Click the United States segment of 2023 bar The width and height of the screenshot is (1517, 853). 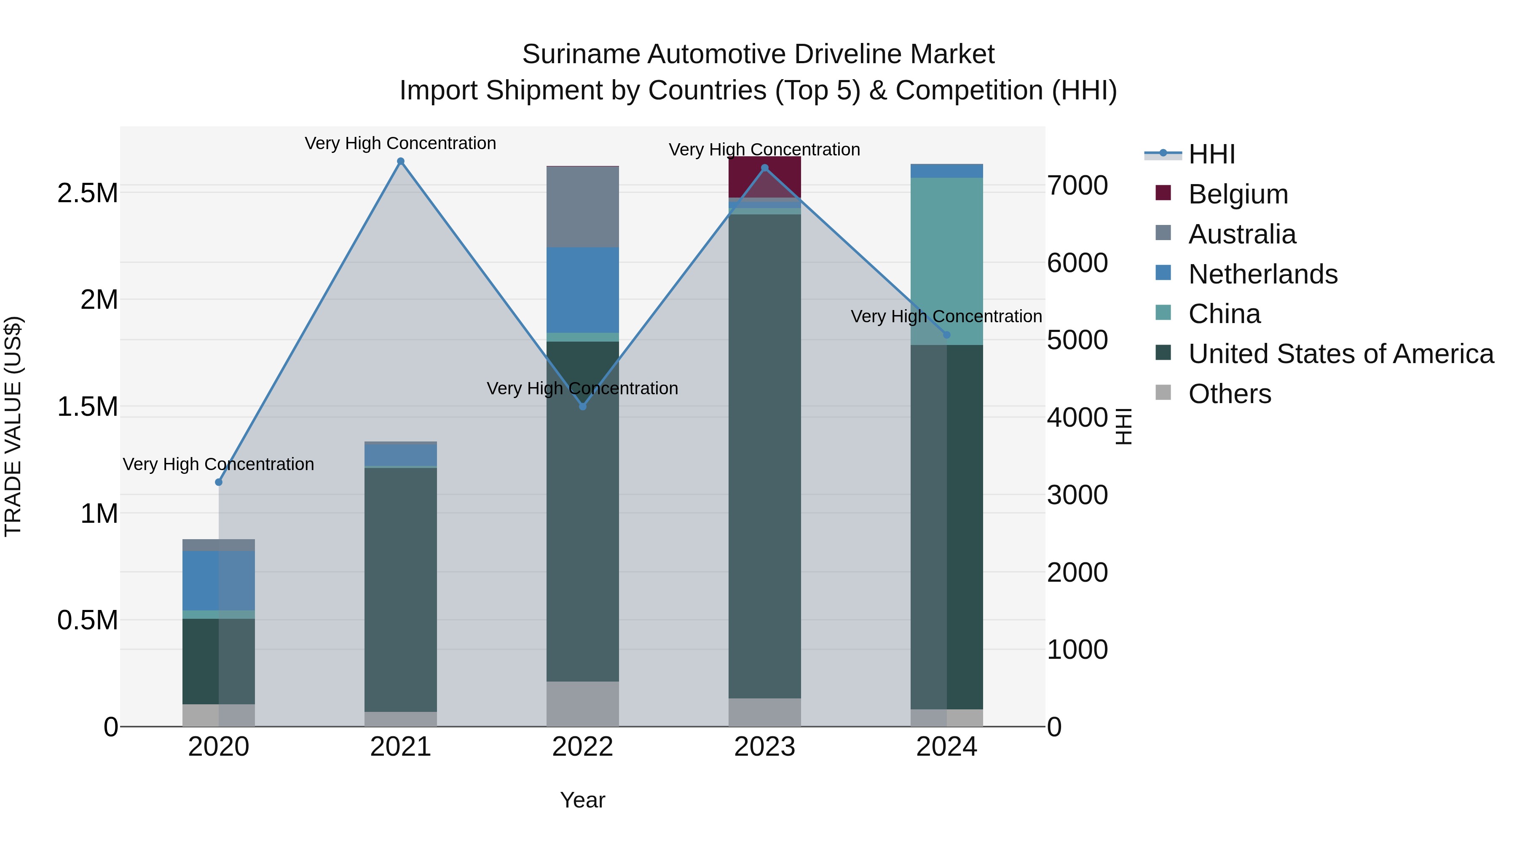(x=764, y=457)
